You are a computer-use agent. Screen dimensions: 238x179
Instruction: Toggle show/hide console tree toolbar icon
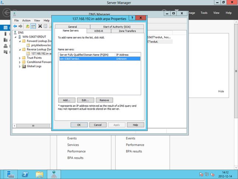[33, 26]
